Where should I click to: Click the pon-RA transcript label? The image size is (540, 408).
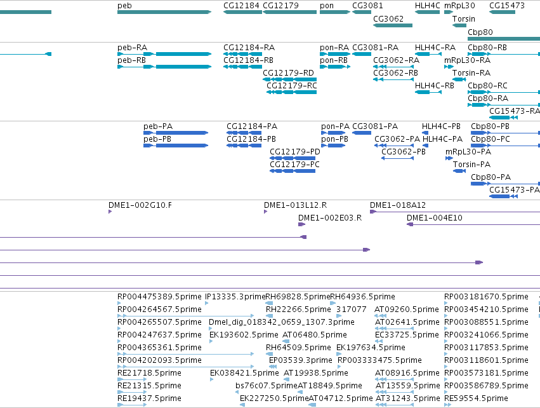point(334,47)
